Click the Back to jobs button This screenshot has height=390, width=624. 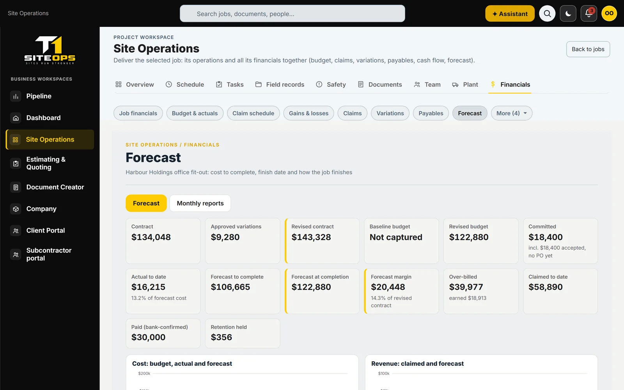click(588, 49)
